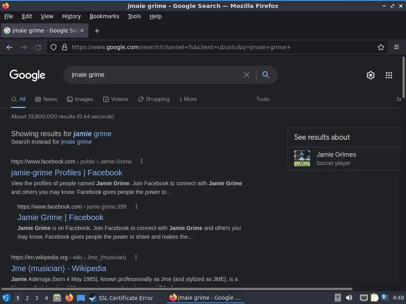The image size is (406, 304).
Task: Select the All results tab
Action: click(x=18, y=99)
